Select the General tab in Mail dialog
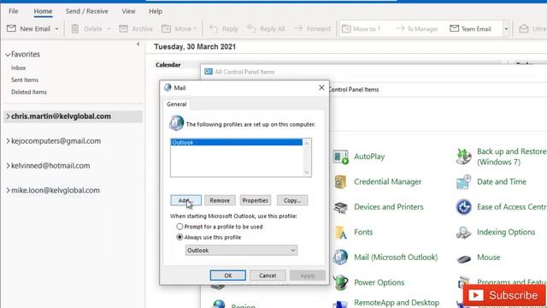 (177, 104)
